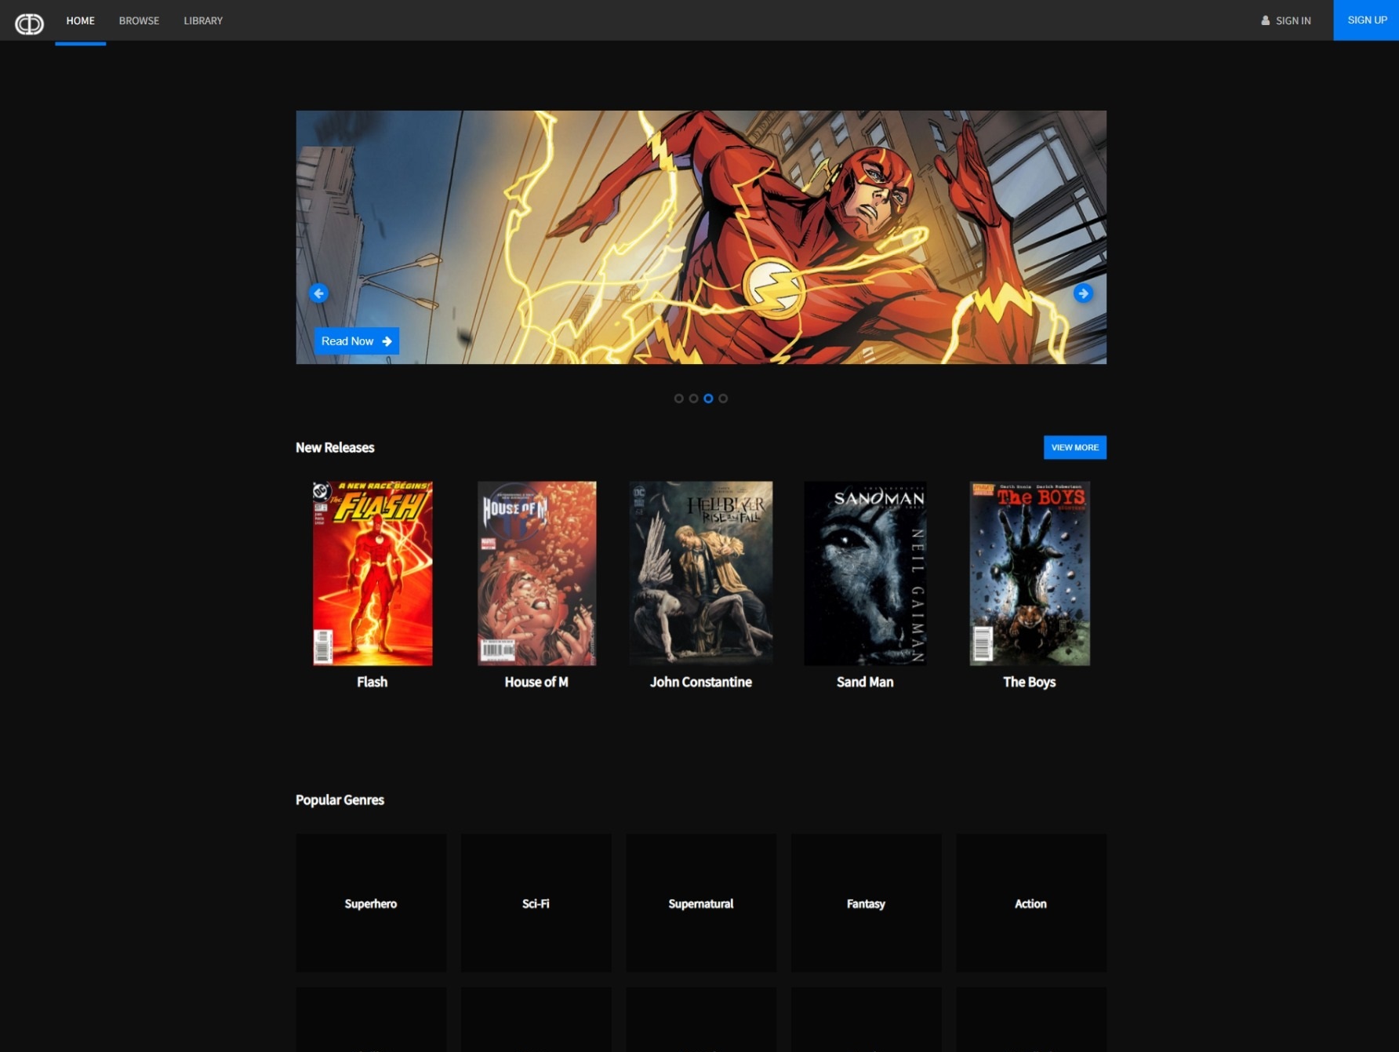Click the Sign In user icon

pyautogui.click(x=1265, y=20)
